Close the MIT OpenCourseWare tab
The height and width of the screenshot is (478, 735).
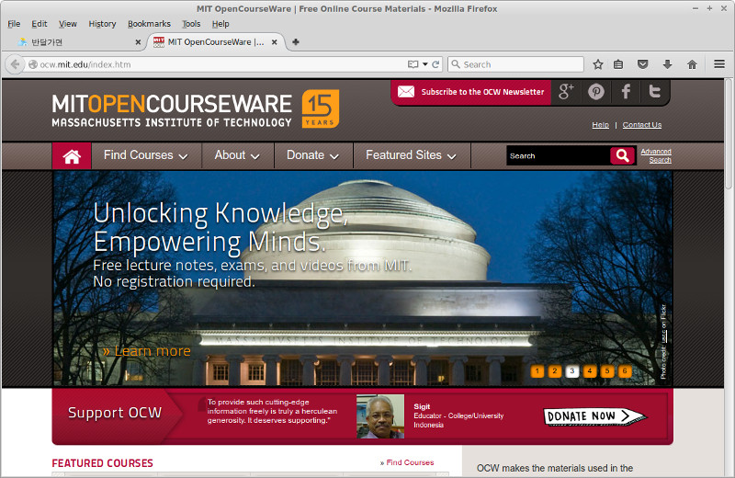pyautogui.click(x=274, y=41)
